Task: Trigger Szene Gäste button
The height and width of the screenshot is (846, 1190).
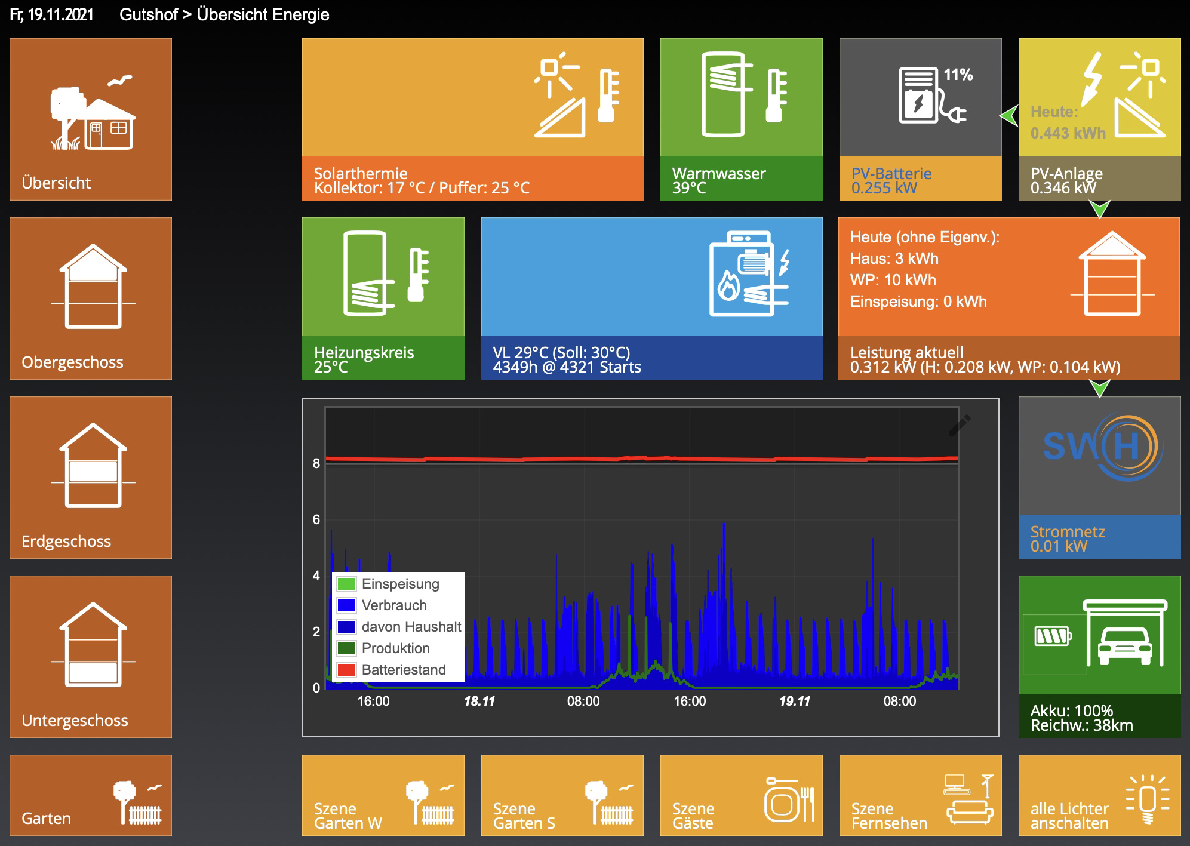Action: point(740,795)
